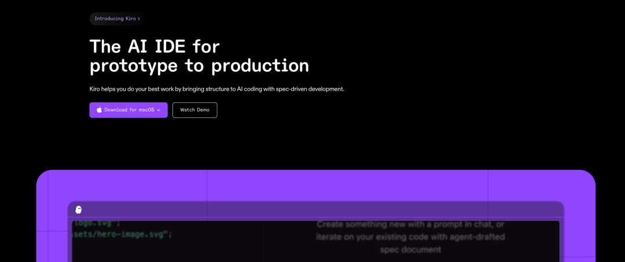Viewport: 625px width, 262px height.
Task: Click the logo.svg code line
Action: point(97,223)
